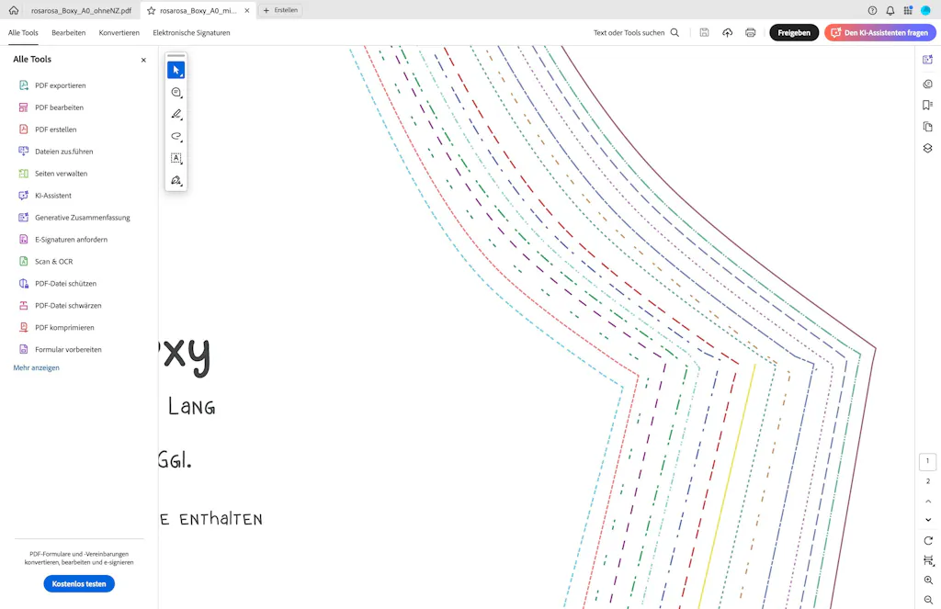The width and height of the screenshot is (941, 609).
Task: Zoom in using the magnifier plus icon
Action: pos(927,581)
